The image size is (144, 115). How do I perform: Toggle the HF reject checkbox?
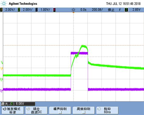pos(84,112)
